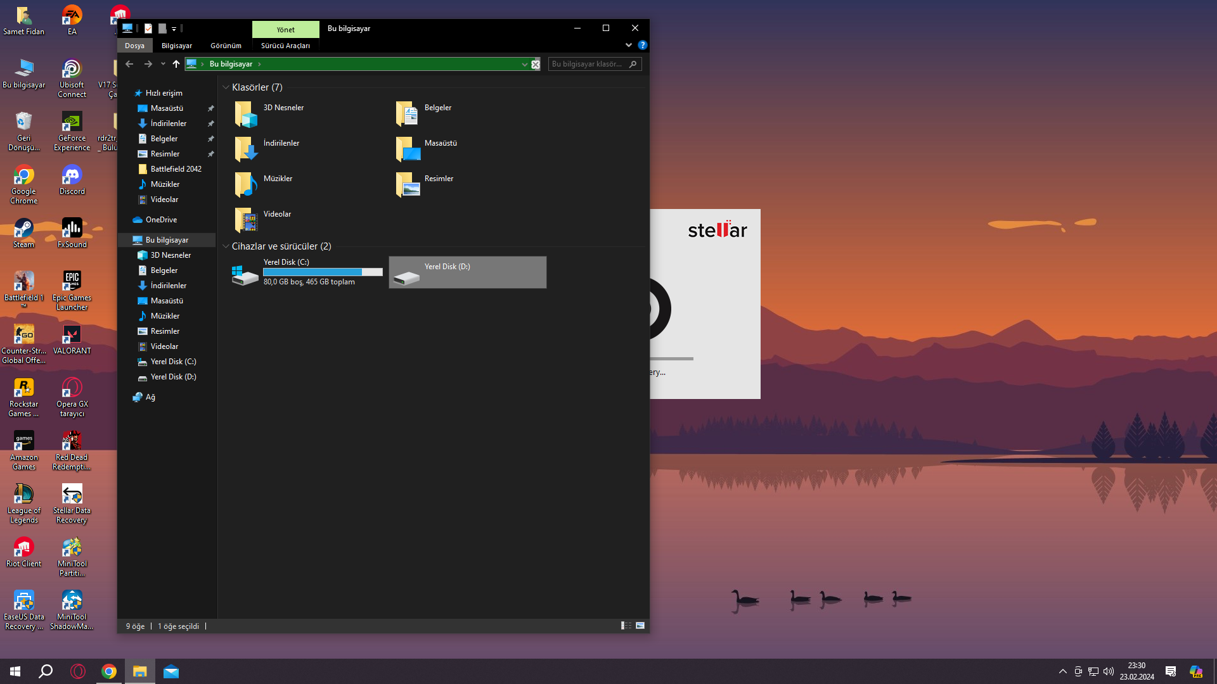Open the Görünüm ribbon tab
This screenshot has height=684, width=1217.
226,46
